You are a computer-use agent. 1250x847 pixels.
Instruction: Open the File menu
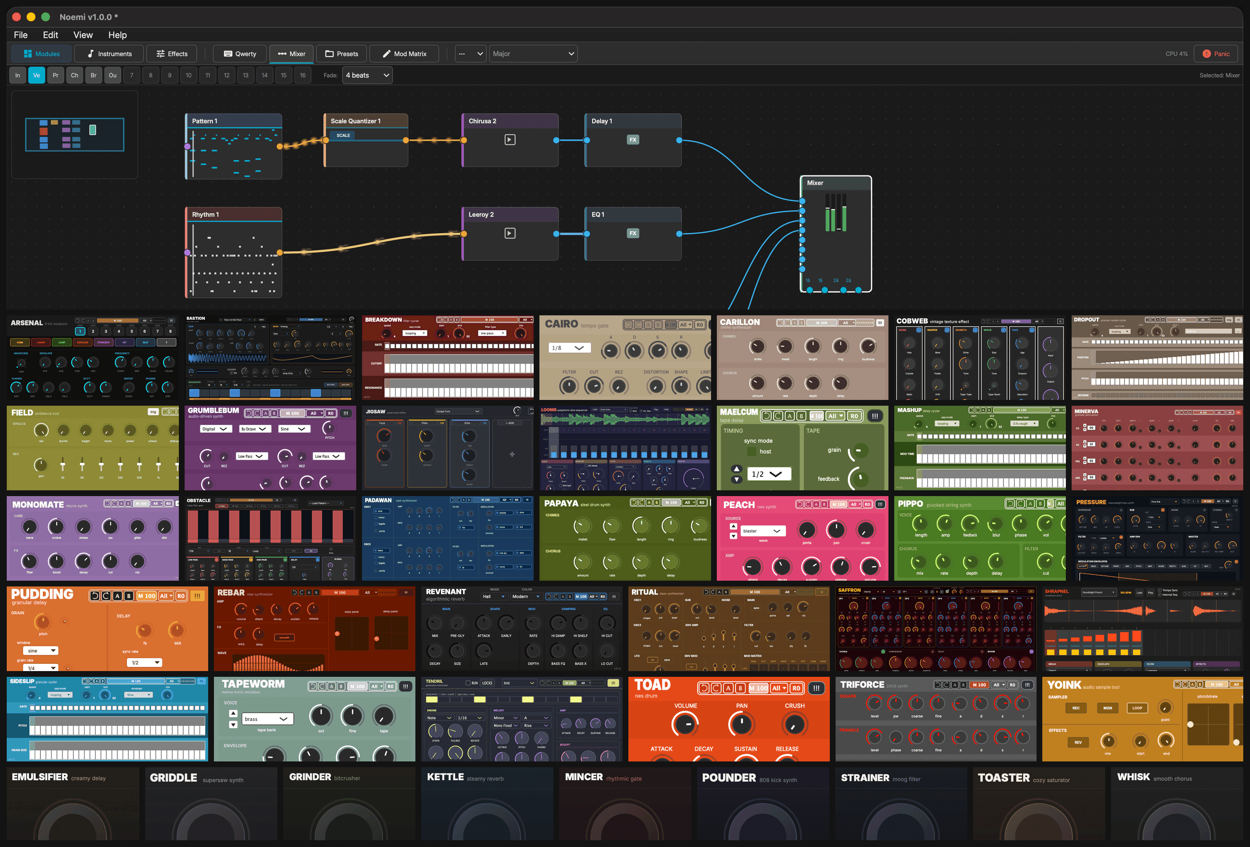[x=21, y=35]
